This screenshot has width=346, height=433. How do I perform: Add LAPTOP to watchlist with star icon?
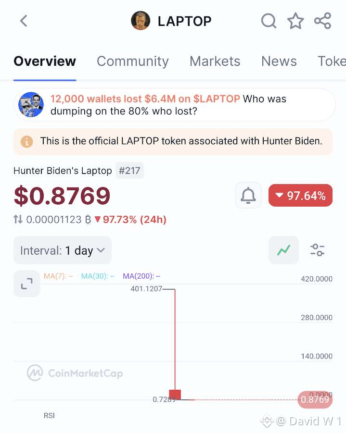tap(295, 21)
